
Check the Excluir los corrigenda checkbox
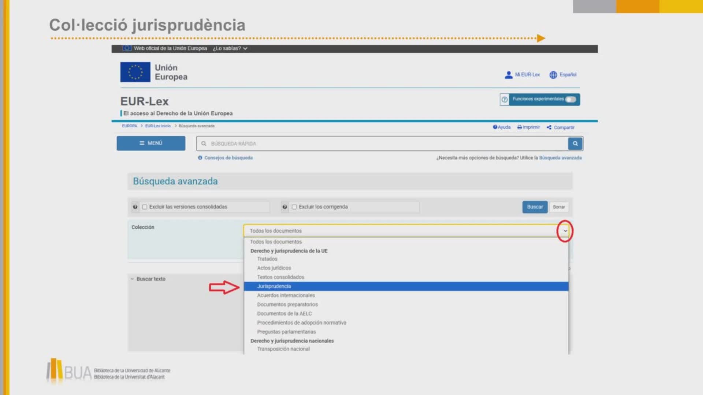(294, 207)
